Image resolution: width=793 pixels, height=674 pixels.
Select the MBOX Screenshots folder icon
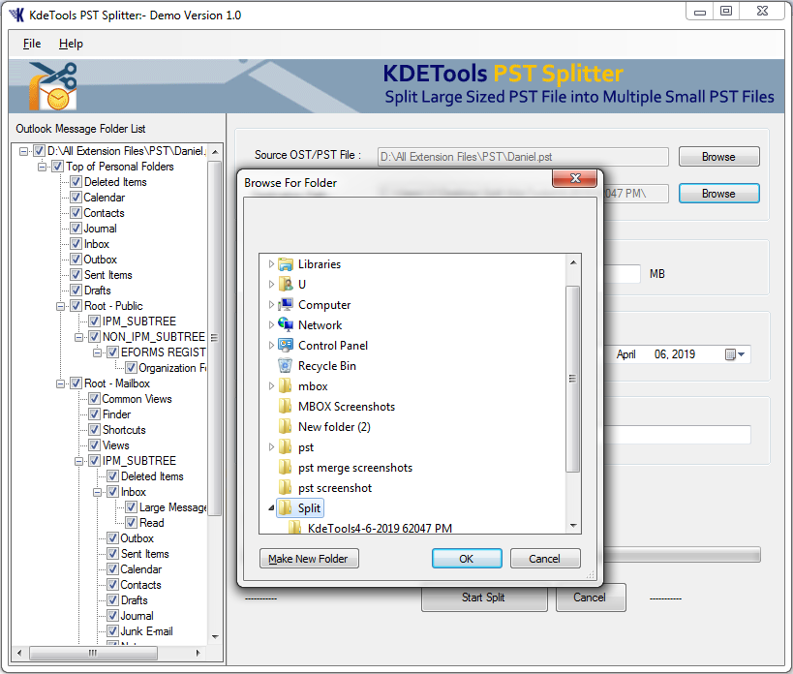[x=286, y=407]
